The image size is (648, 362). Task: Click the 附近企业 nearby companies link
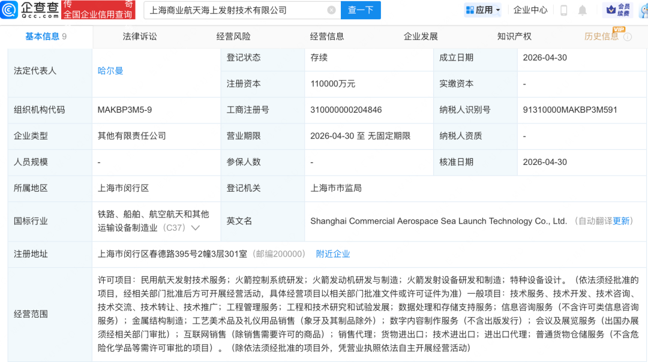point(333,254)
